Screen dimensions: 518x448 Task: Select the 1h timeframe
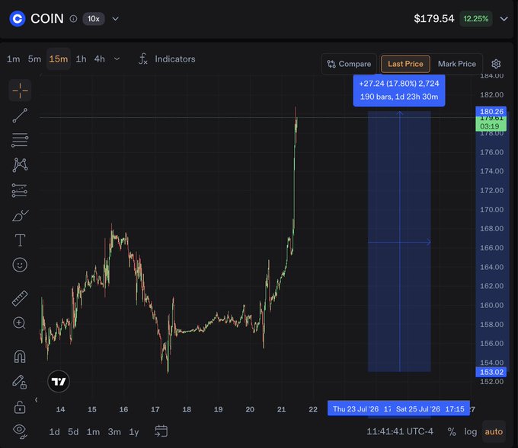tap(81, 59)
